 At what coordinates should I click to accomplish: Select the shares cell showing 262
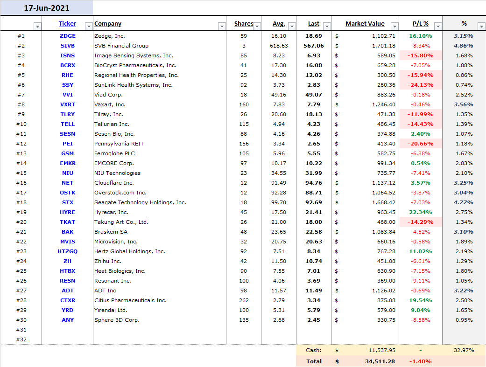pos(244,300)
